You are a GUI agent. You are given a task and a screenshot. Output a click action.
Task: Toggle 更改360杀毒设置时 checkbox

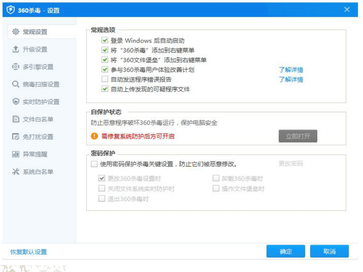[x=102, y=178]
